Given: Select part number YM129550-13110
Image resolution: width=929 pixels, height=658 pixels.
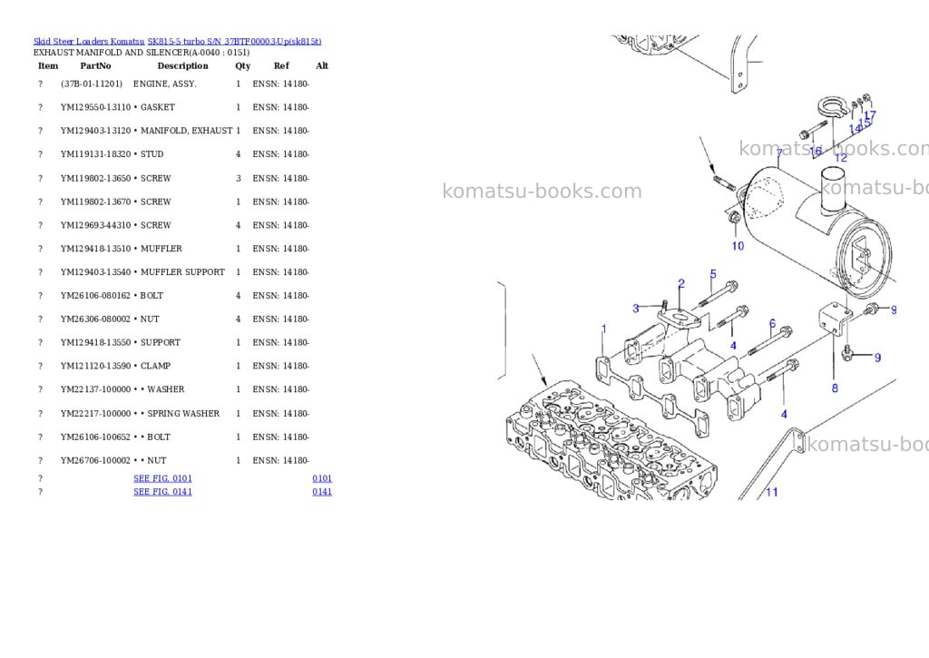Looking at the screenshot, I should click(95, 107).
